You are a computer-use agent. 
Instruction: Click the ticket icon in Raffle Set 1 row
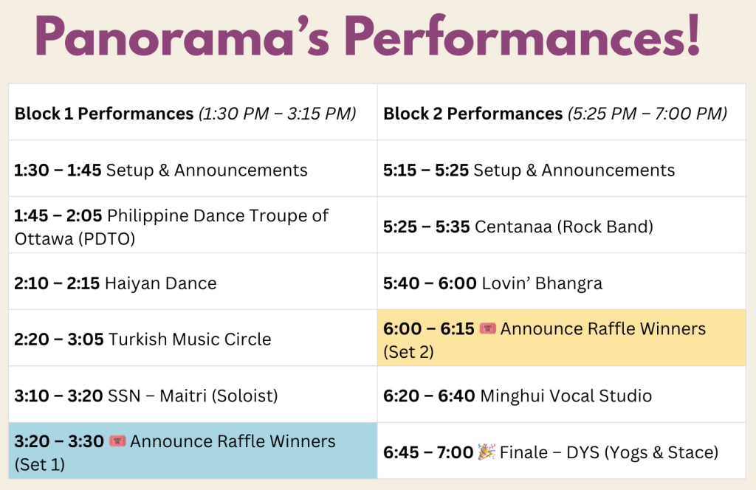117,441
